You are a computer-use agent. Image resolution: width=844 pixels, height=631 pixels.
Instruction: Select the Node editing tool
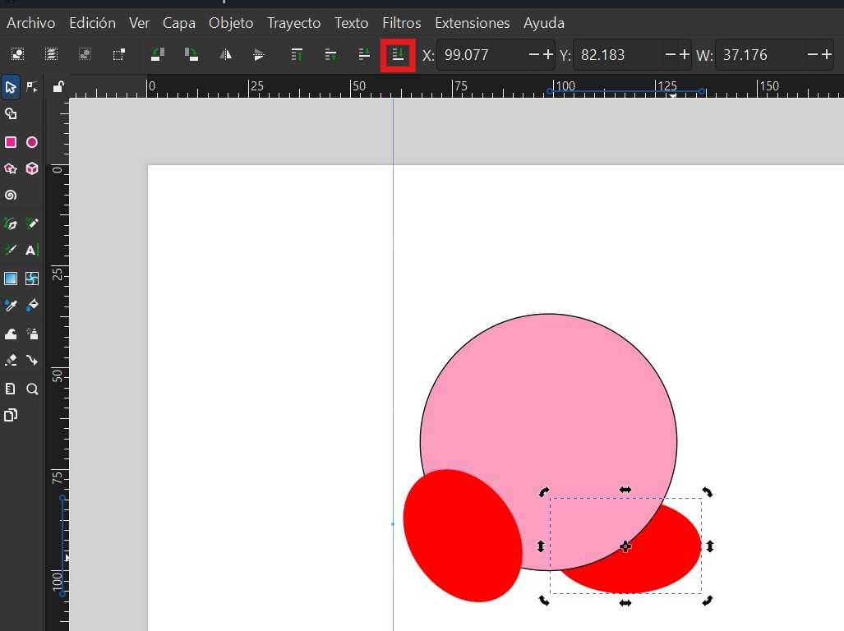pos(32,87)
